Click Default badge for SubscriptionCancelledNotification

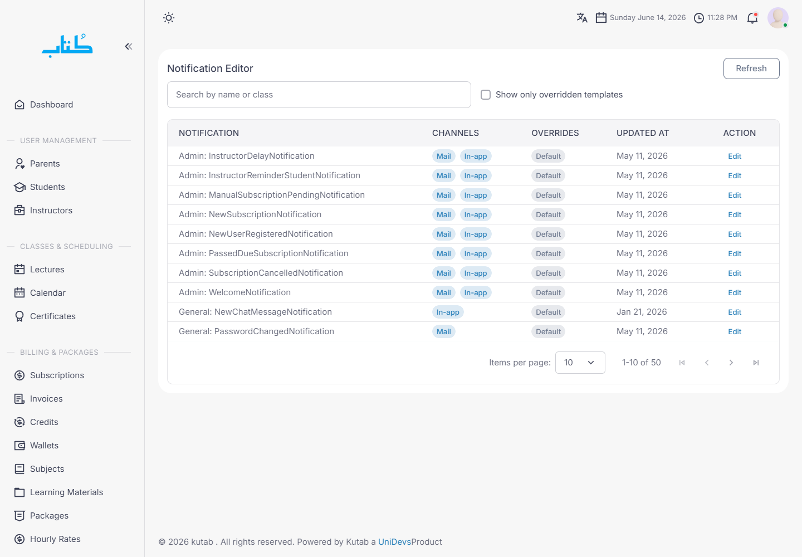(x=548, y=273)
